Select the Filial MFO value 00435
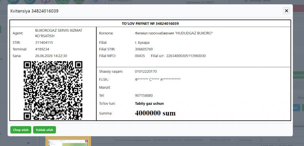Screen dimensions: 304x146 (x=140, y=56)
